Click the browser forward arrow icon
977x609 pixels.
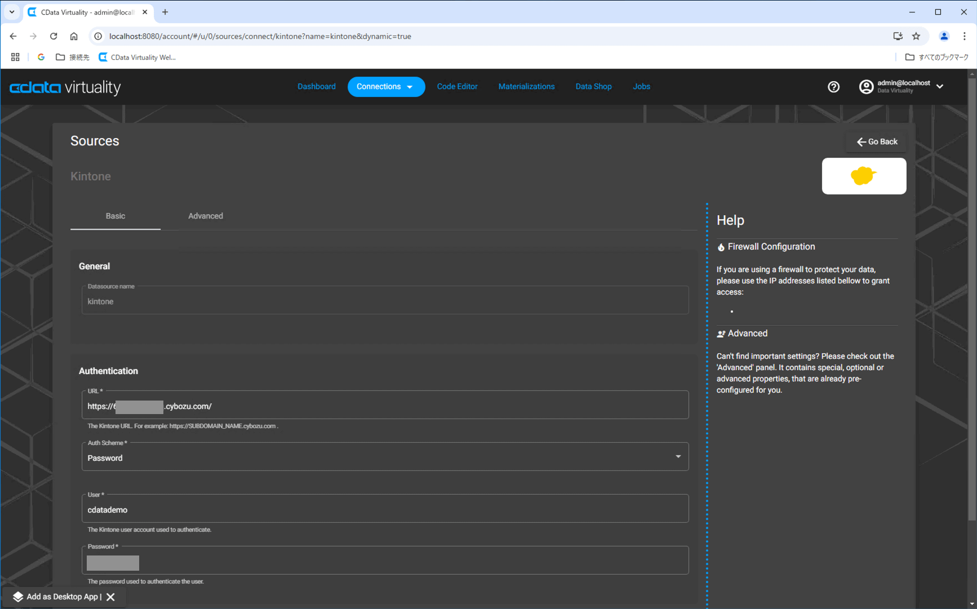pyautogui.click(x=33, y=36)
